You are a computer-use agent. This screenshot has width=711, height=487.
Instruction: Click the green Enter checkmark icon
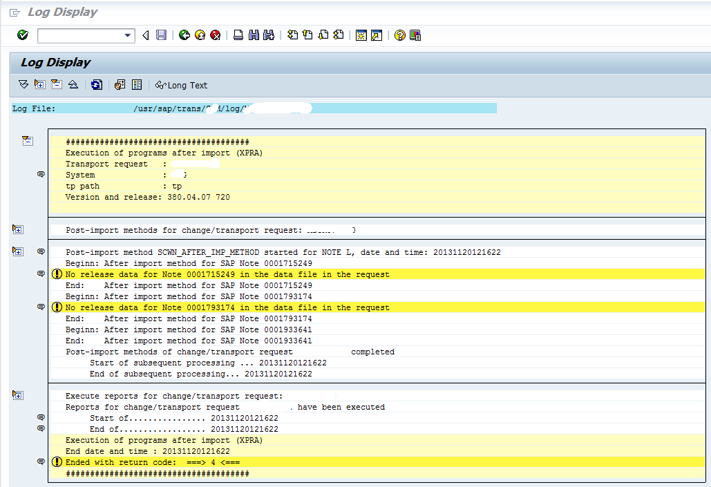[x=23, y=35]
